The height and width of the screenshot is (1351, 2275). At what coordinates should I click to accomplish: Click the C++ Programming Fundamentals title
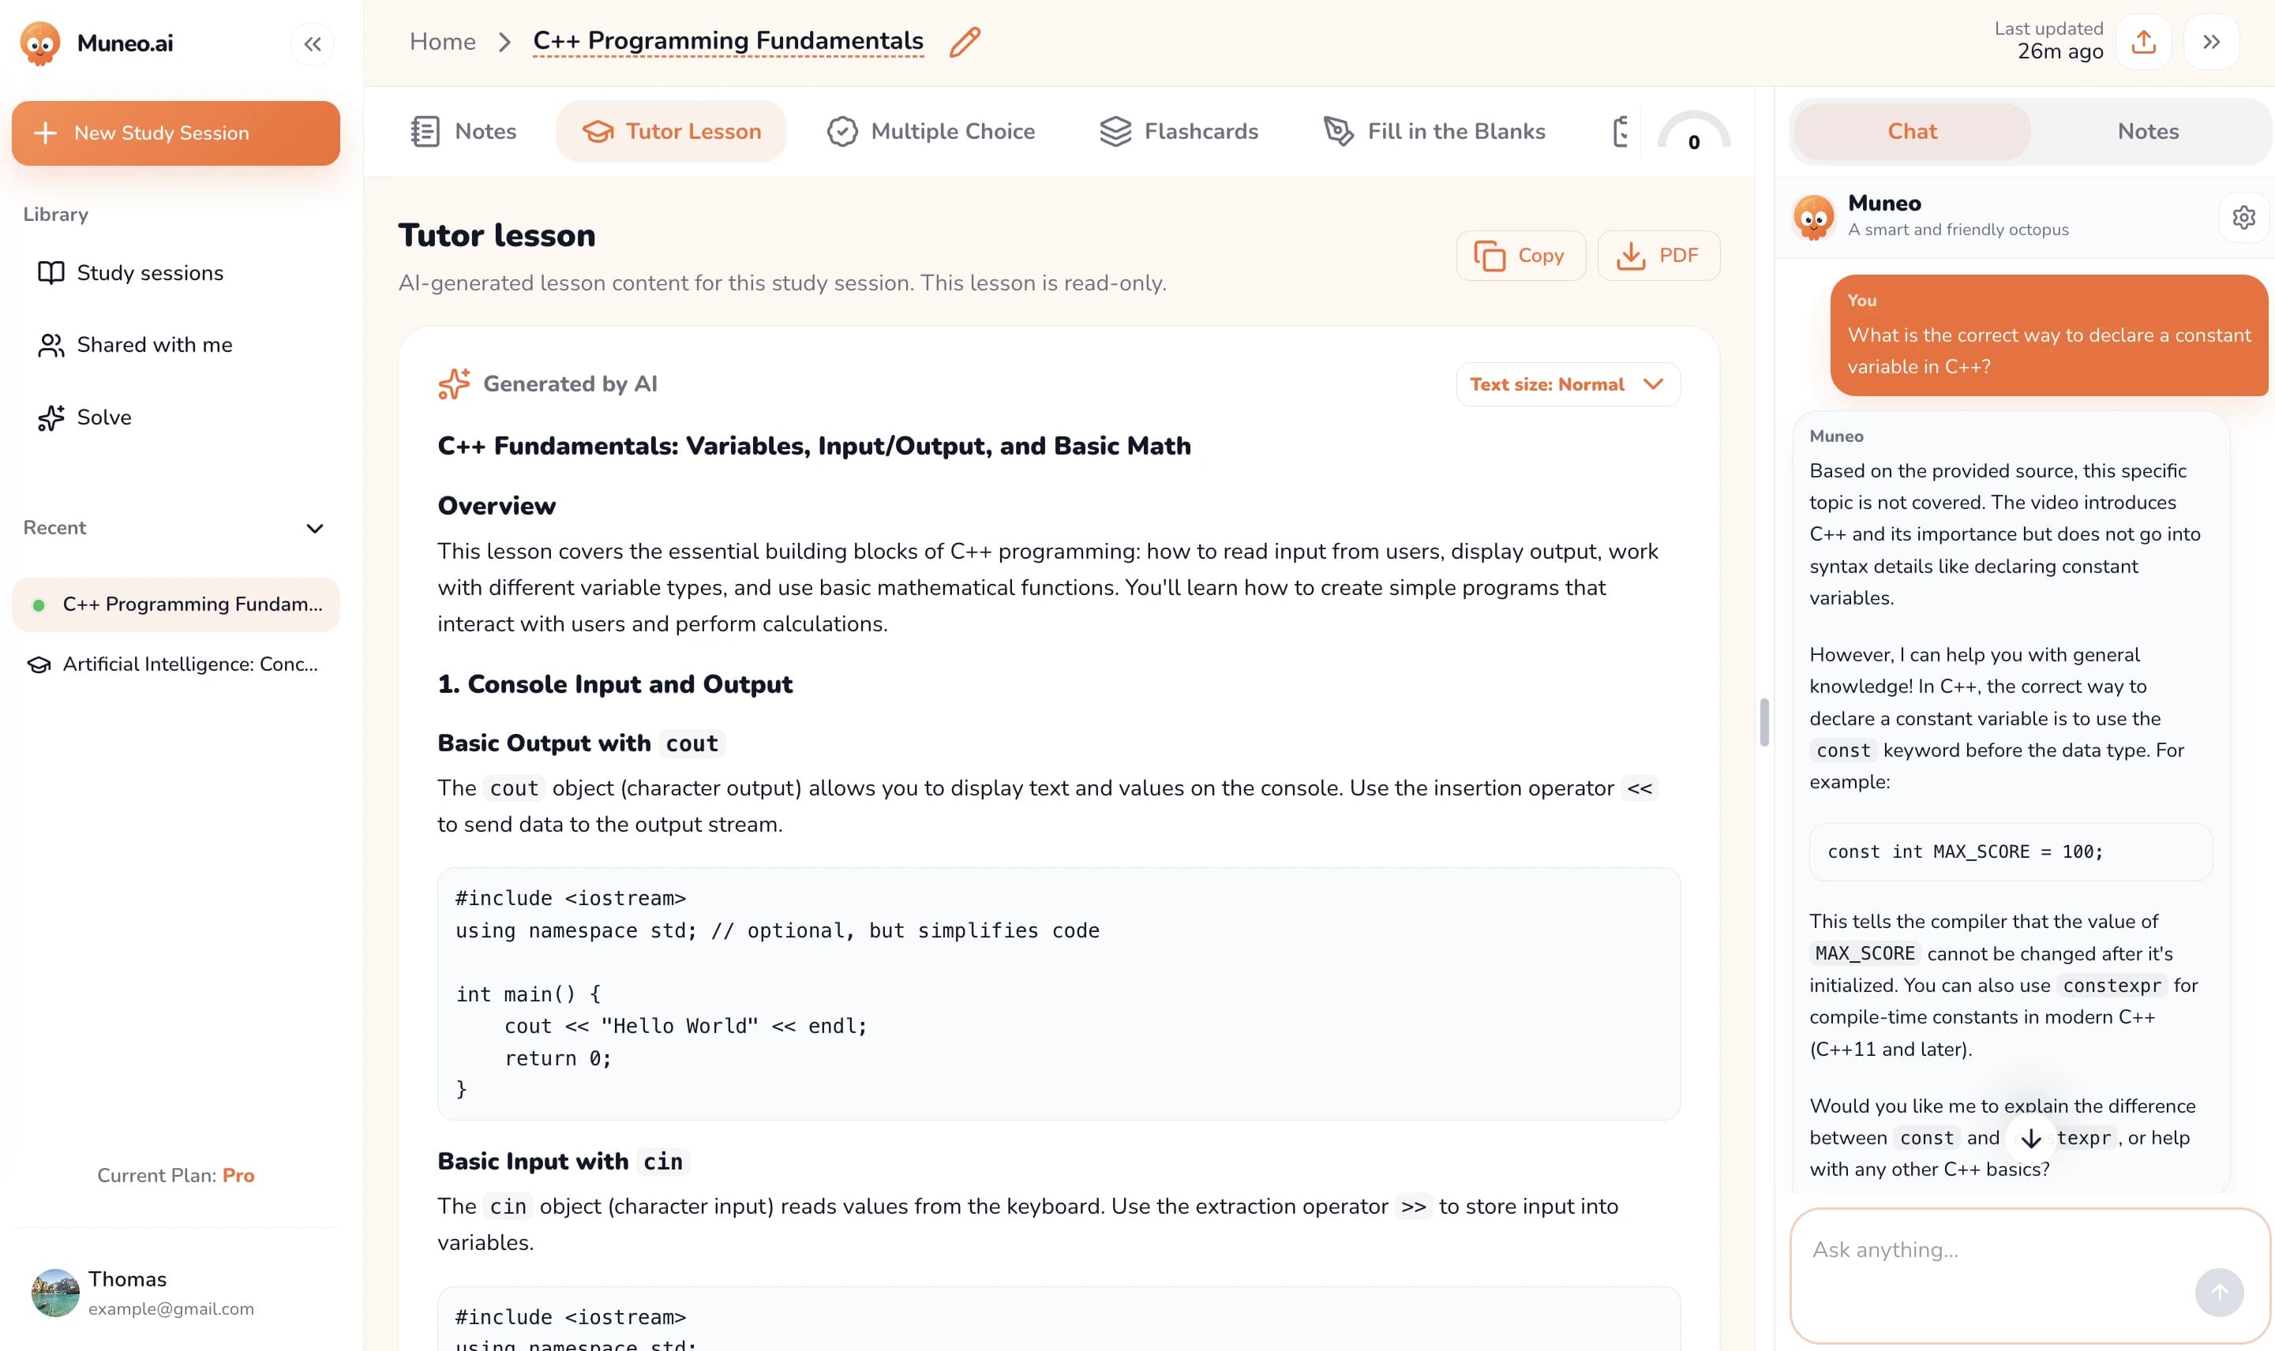[729, 41]
